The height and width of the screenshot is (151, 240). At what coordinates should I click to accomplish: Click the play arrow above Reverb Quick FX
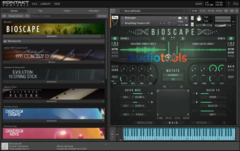197,93
